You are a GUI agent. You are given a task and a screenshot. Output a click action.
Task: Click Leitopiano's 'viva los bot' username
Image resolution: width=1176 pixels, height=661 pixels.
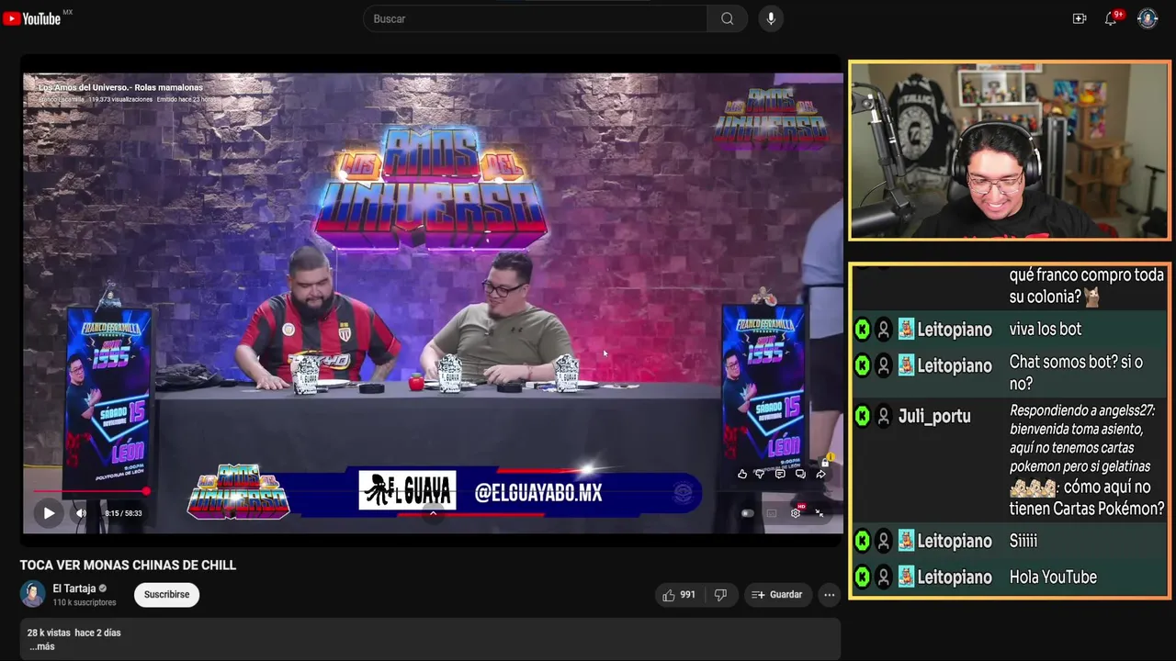tap(954, 329)
